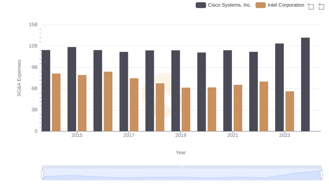Toggle Intel Corporation legend series
The width and height of the screenshot is (329, 190).
point(280,5)
